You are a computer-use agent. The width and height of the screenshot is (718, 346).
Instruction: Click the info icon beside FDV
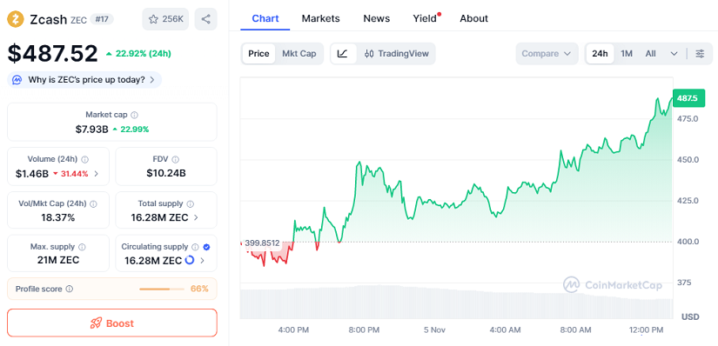click(176, 159)
